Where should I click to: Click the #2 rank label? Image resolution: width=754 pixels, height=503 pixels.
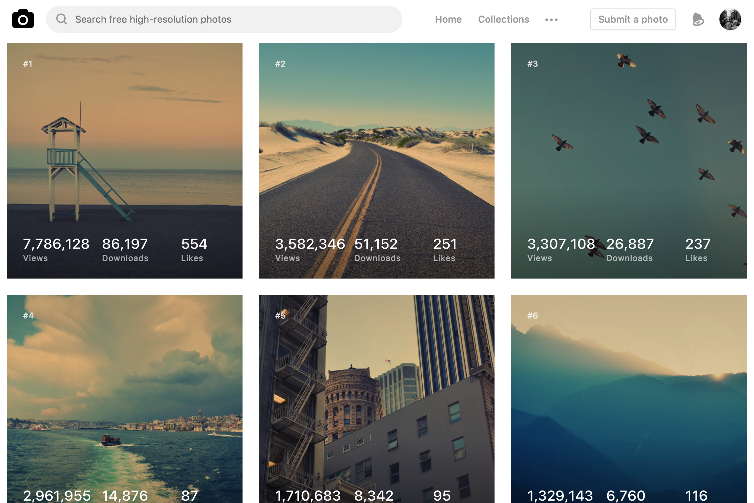click(280, 64)
